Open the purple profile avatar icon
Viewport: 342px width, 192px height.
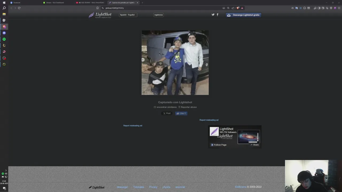pos(335,8)
